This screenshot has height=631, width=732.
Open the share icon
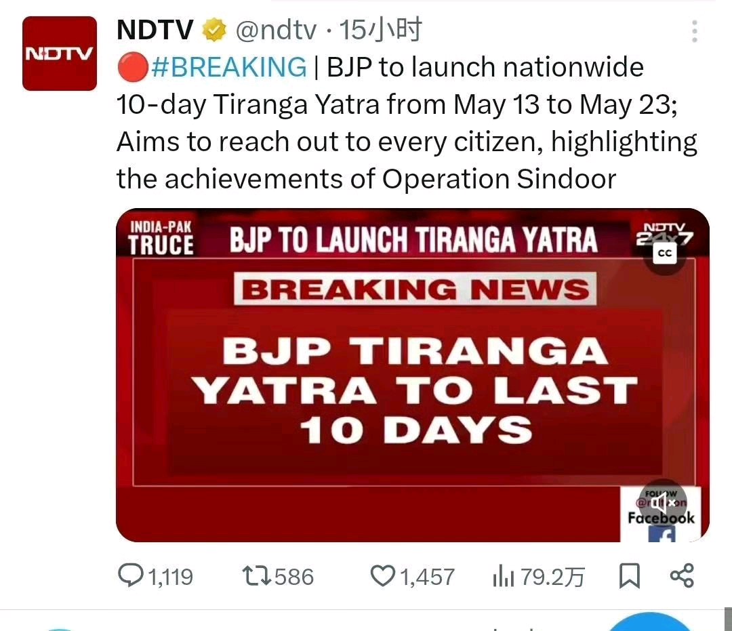tap(682, 575)
